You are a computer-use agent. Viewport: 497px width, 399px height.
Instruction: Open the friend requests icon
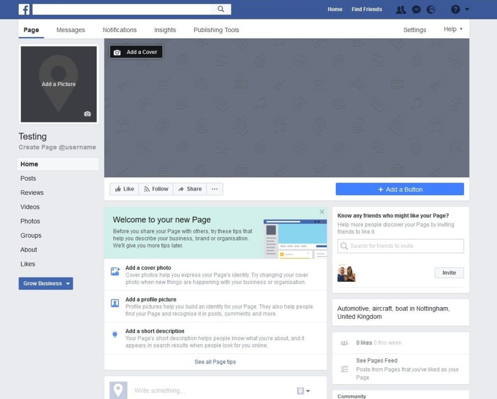400,9
